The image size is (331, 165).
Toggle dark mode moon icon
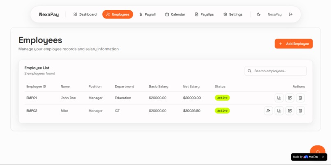pyautogui.click(x=259, y=14)
